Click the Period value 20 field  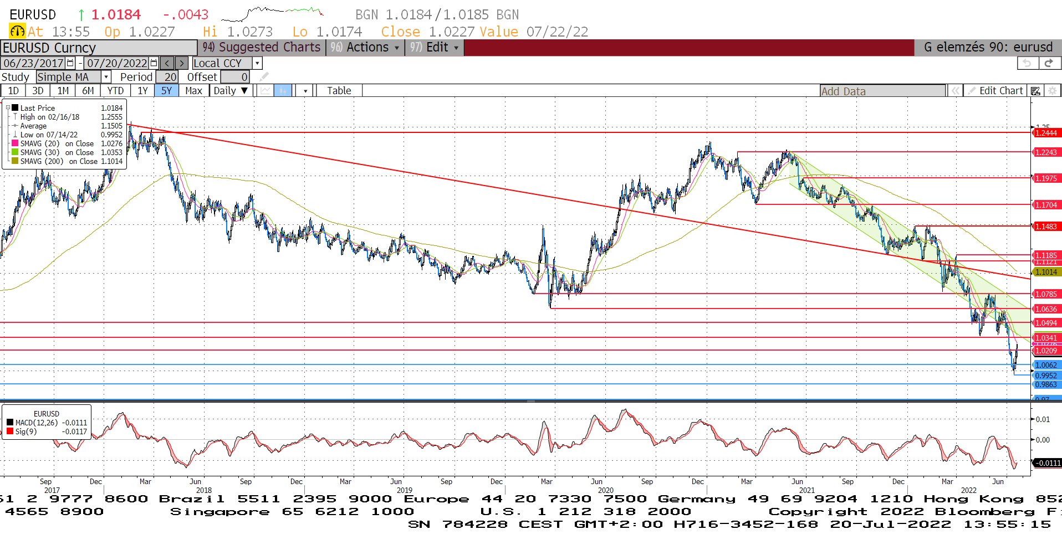(167, 77)
